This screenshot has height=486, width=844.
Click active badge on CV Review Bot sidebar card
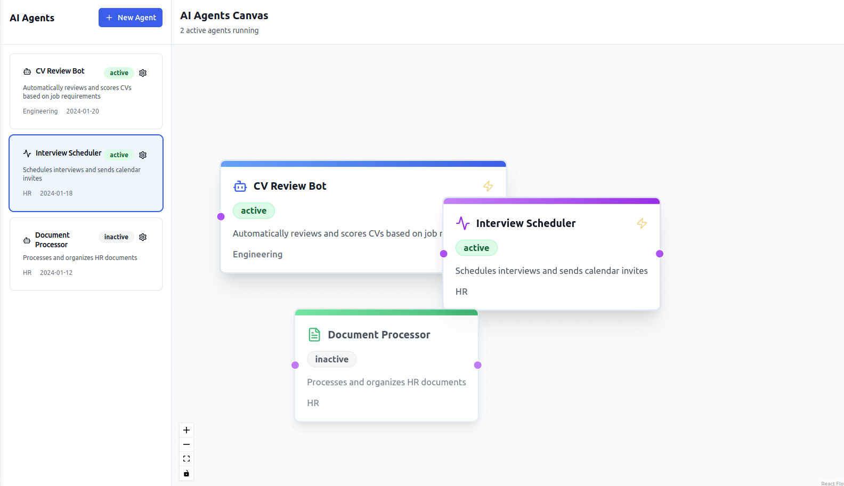click(119, 73)
